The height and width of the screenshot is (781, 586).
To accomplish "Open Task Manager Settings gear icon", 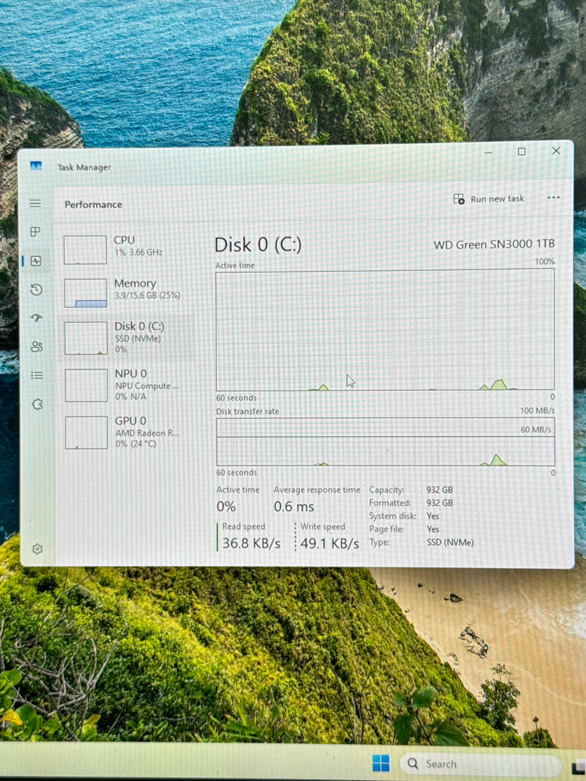I will click(x=38, y=549).
